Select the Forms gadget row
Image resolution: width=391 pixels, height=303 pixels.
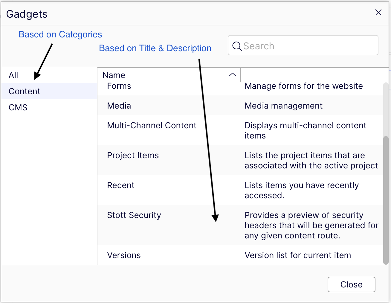tap(149, 87)
